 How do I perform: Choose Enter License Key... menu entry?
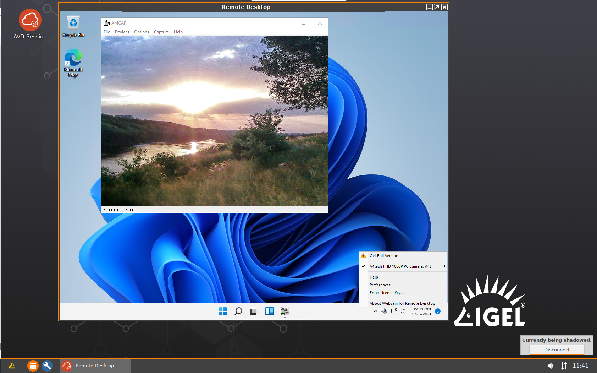(x=403, y=293)
